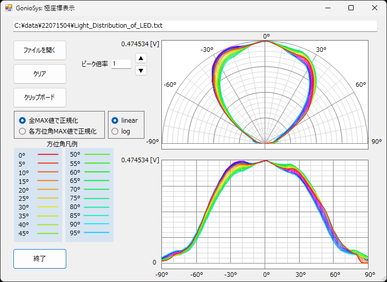Click inside the polar plot chart

click(x=265, y=92)
